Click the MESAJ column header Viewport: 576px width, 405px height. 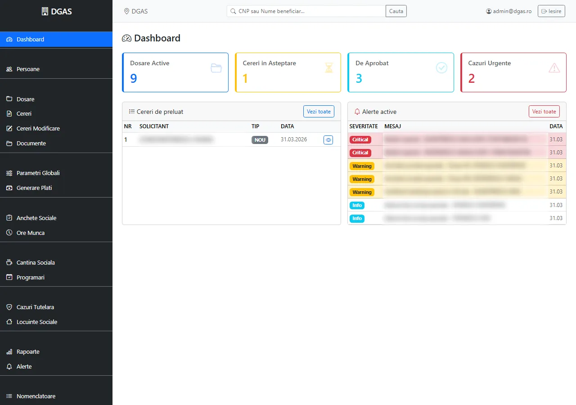pyautogui.click(x=393, y=126)
